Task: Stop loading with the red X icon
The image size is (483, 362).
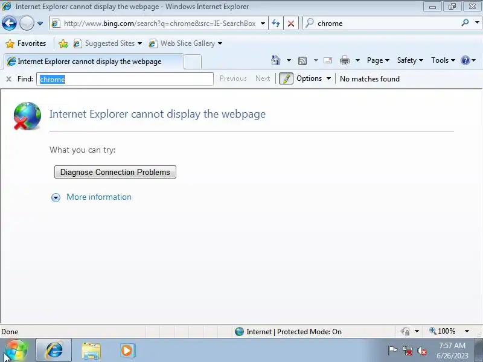Action: [291, 24]
